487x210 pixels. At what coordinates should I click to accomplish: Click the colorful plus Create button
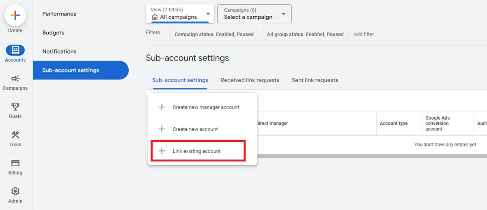coord(15,16)
